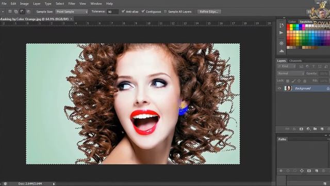This screenshot has height=186, width=330.
Task: Open the Actions panel play icon
Action: tap(281, 33)
